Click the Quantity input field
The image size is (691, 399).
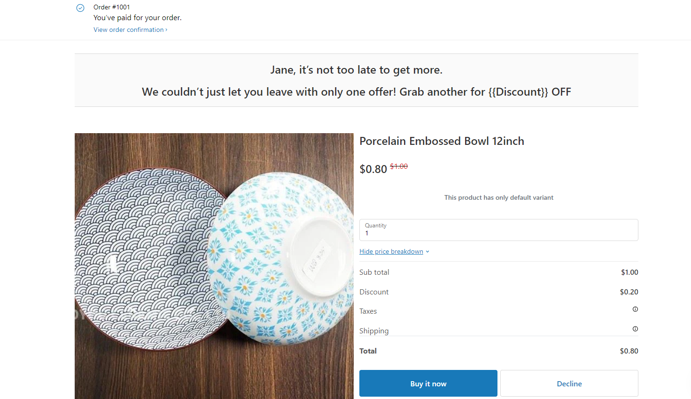498,233
